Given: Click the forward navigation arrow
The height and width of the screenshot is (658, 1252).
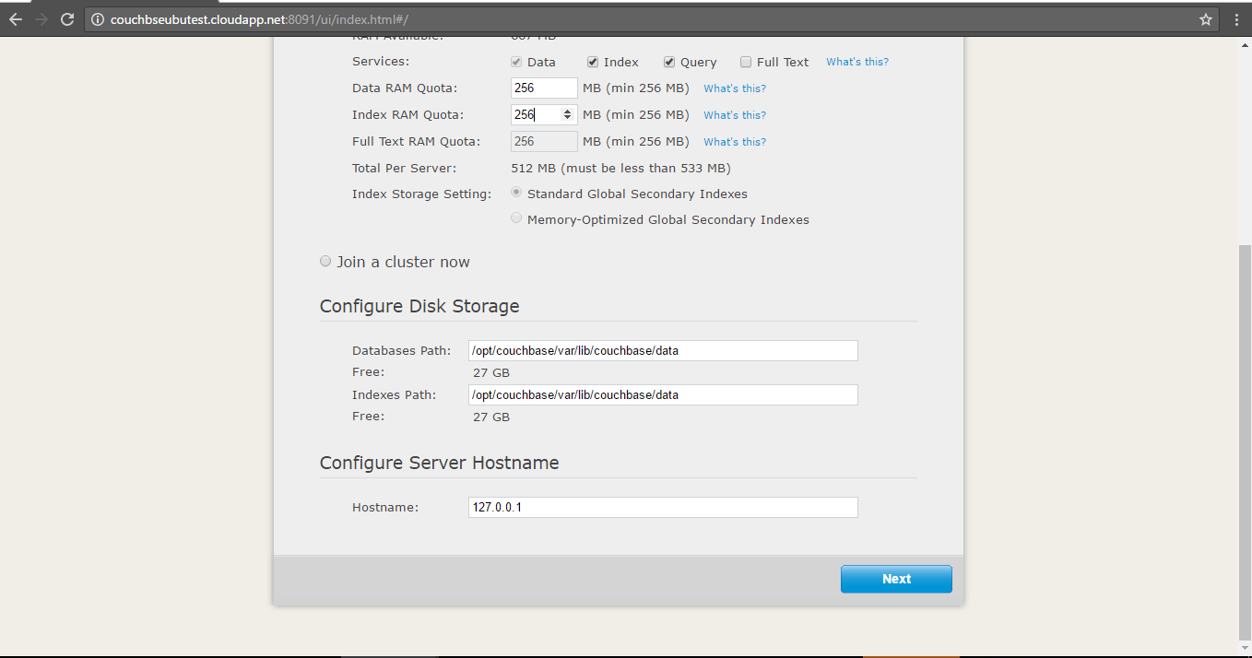Looking at the screenshot, I should click(x=41, y=18).
